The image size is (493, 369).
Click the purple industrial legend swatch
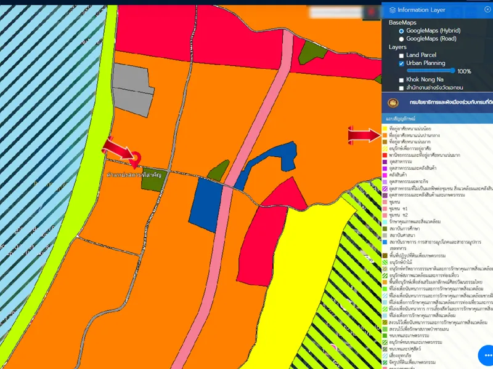point(385,162)
